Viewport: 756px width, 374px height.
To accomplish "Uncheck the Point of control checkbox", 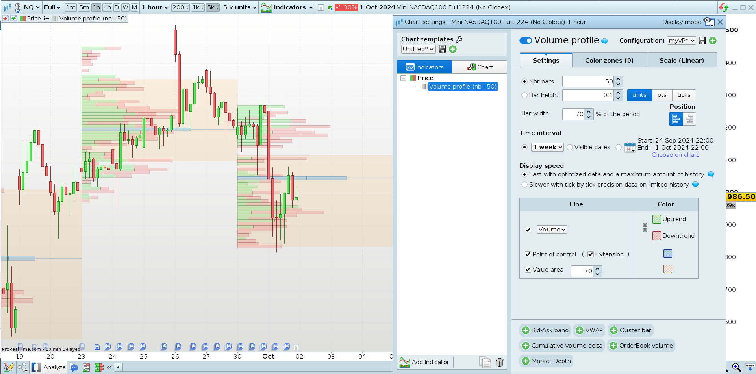I will point(528,254).
